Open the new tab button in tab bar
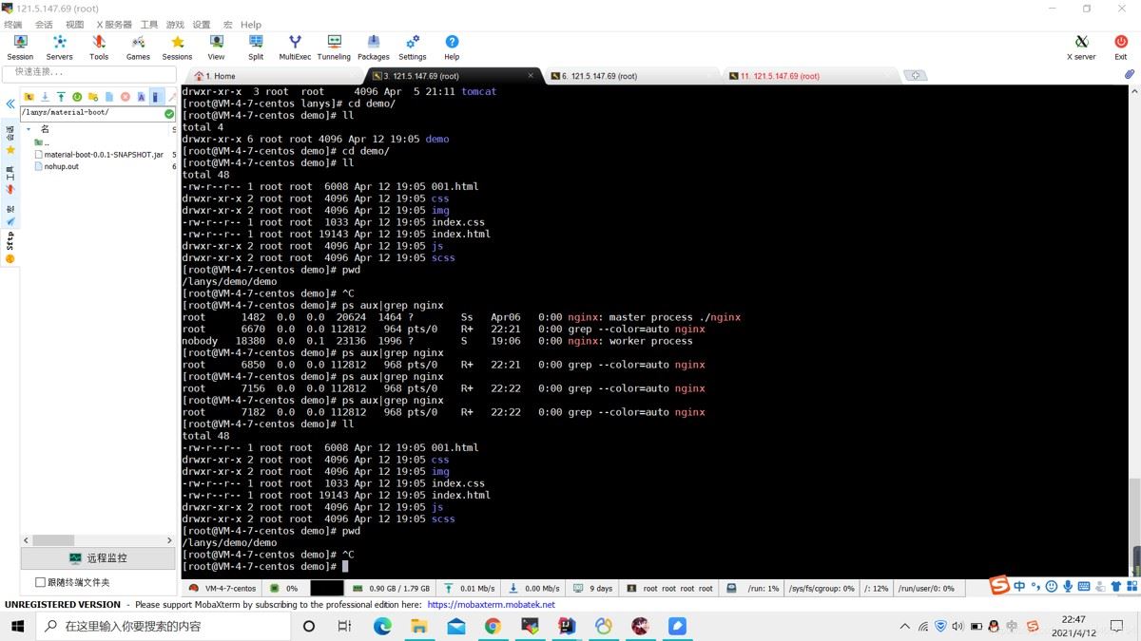1141x641 pixels. 915,76
